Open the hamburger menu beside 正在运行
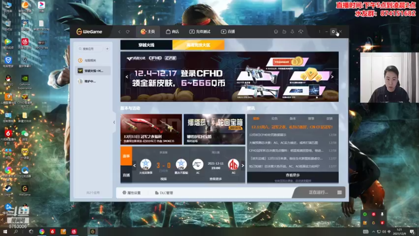This screenshot has height=236, width=419. pos(339,192)
